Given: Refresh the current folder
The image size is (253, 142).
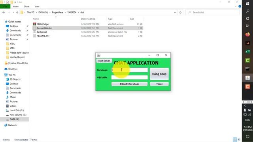Looking at the screenshot, I should point(180,12).
